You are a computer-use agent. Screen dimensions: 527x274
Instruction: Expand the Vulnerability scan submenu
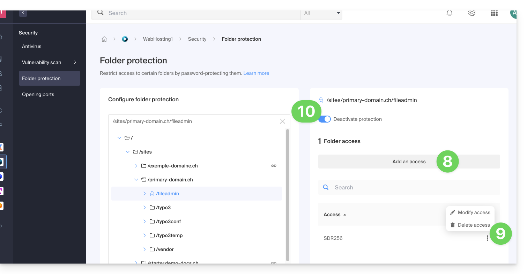click(x=75, y=62)
